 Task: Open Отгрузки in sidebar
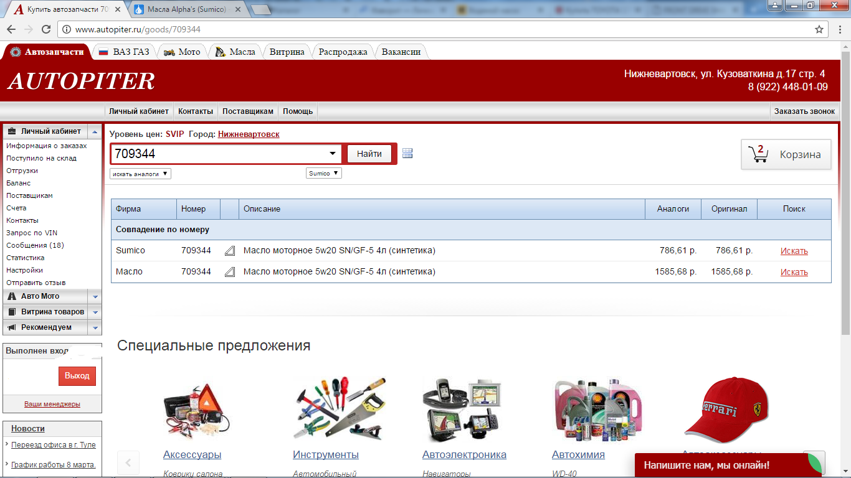[x=22, y=171]
